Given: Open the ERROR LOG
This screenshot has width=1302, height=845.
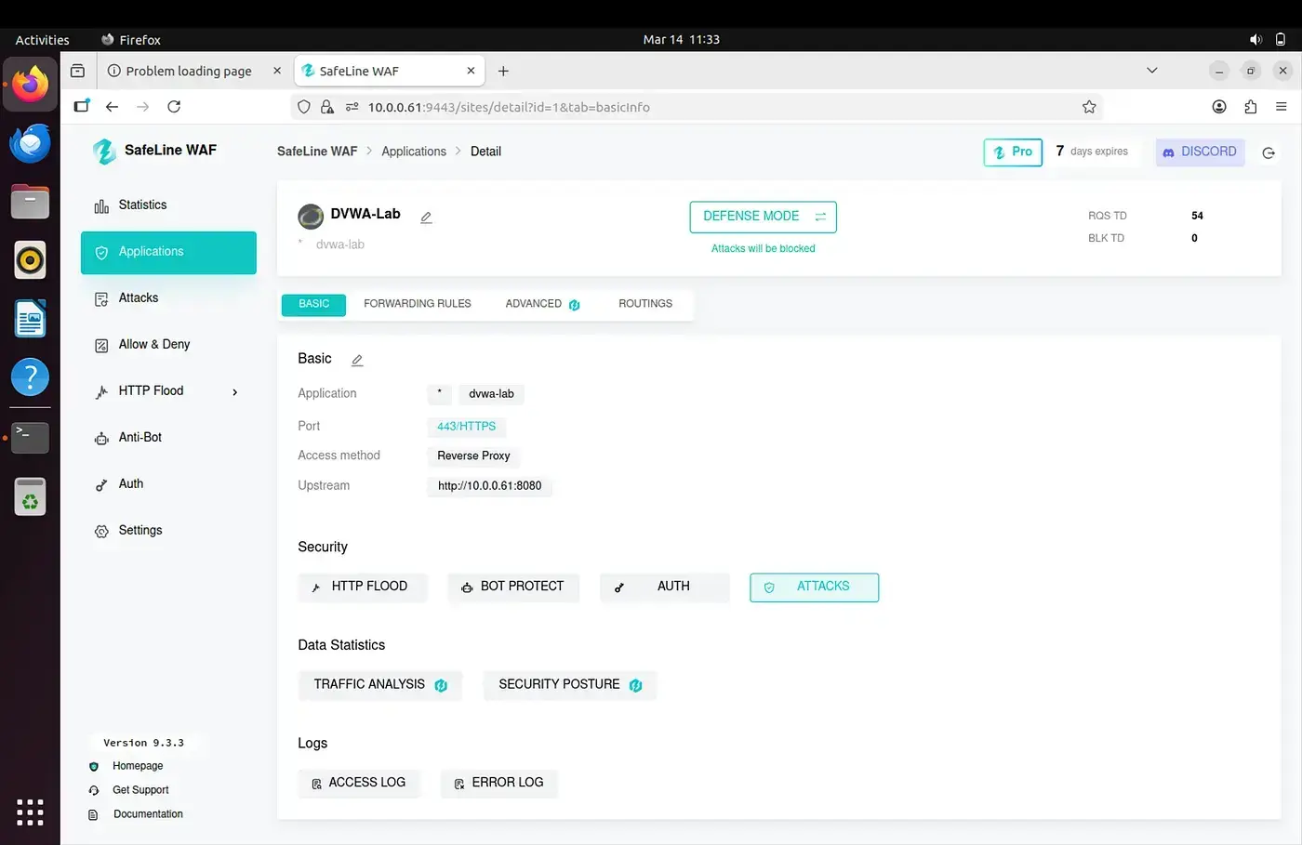Looking at the screenshot, I should coord(499,783).
